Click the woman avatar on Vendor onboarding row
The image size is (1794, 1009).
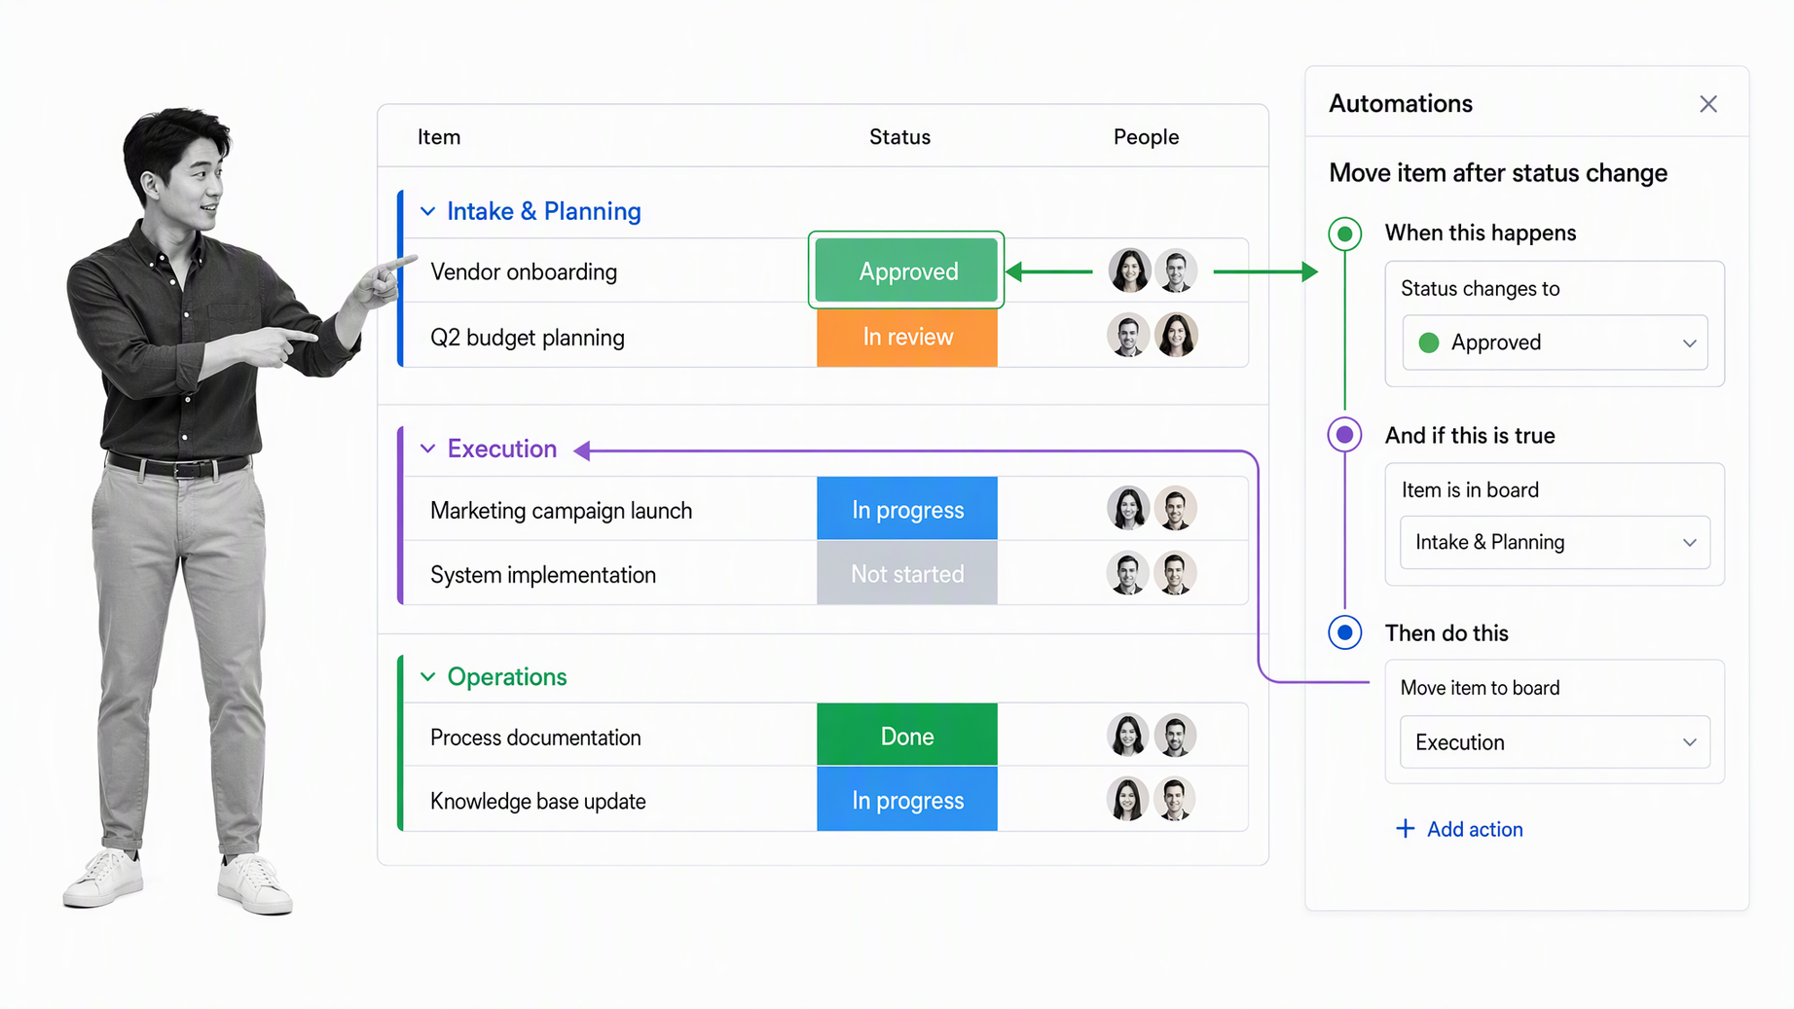tap(1129, 270)
